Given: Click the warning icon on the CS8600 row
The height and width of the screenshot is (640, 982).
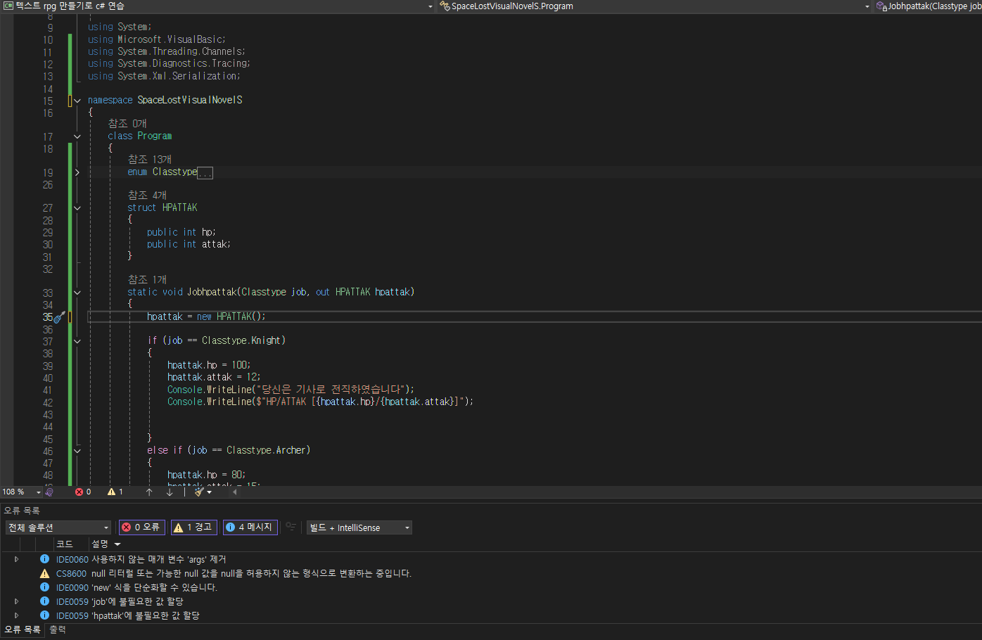Looking at the screenshot, I should (x=44, y=573).
